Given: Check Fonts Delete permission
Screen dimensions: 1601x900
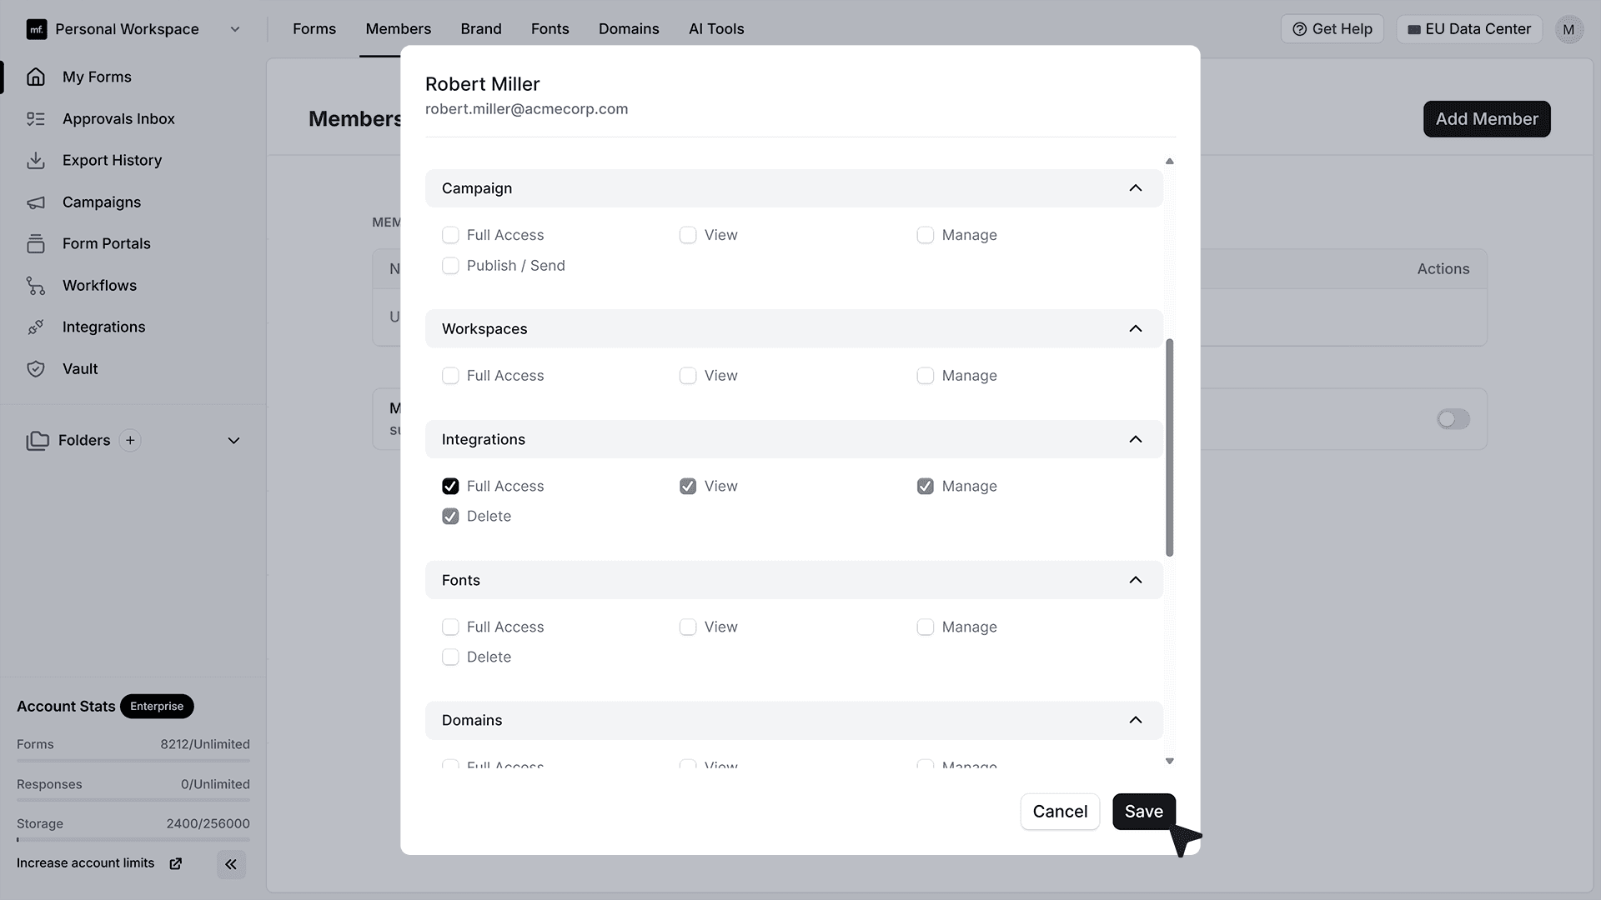Looking at the screenshot, I should tap(450, 657).
